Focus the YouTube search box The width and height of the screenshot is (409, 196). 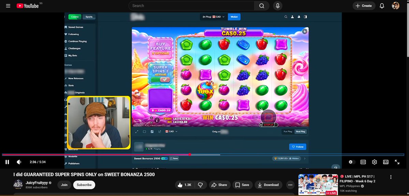click(192, 6)
